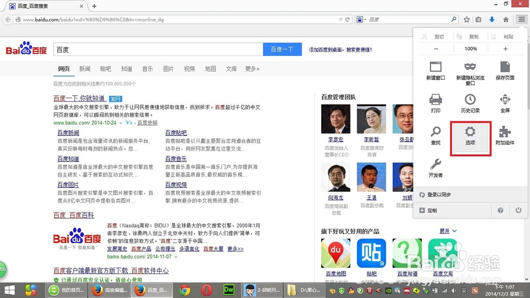This screenshot has height=298, width=530.
Task: Open the help question mark icon
Action: tap(500, 211)
